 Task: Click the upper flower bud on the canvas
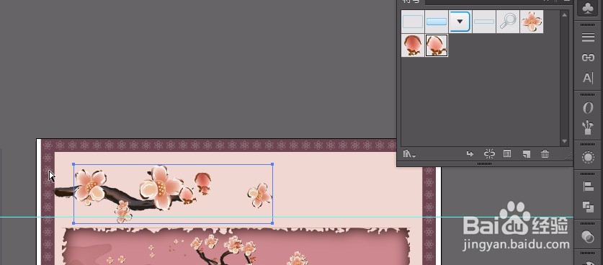tap(203, 183)
